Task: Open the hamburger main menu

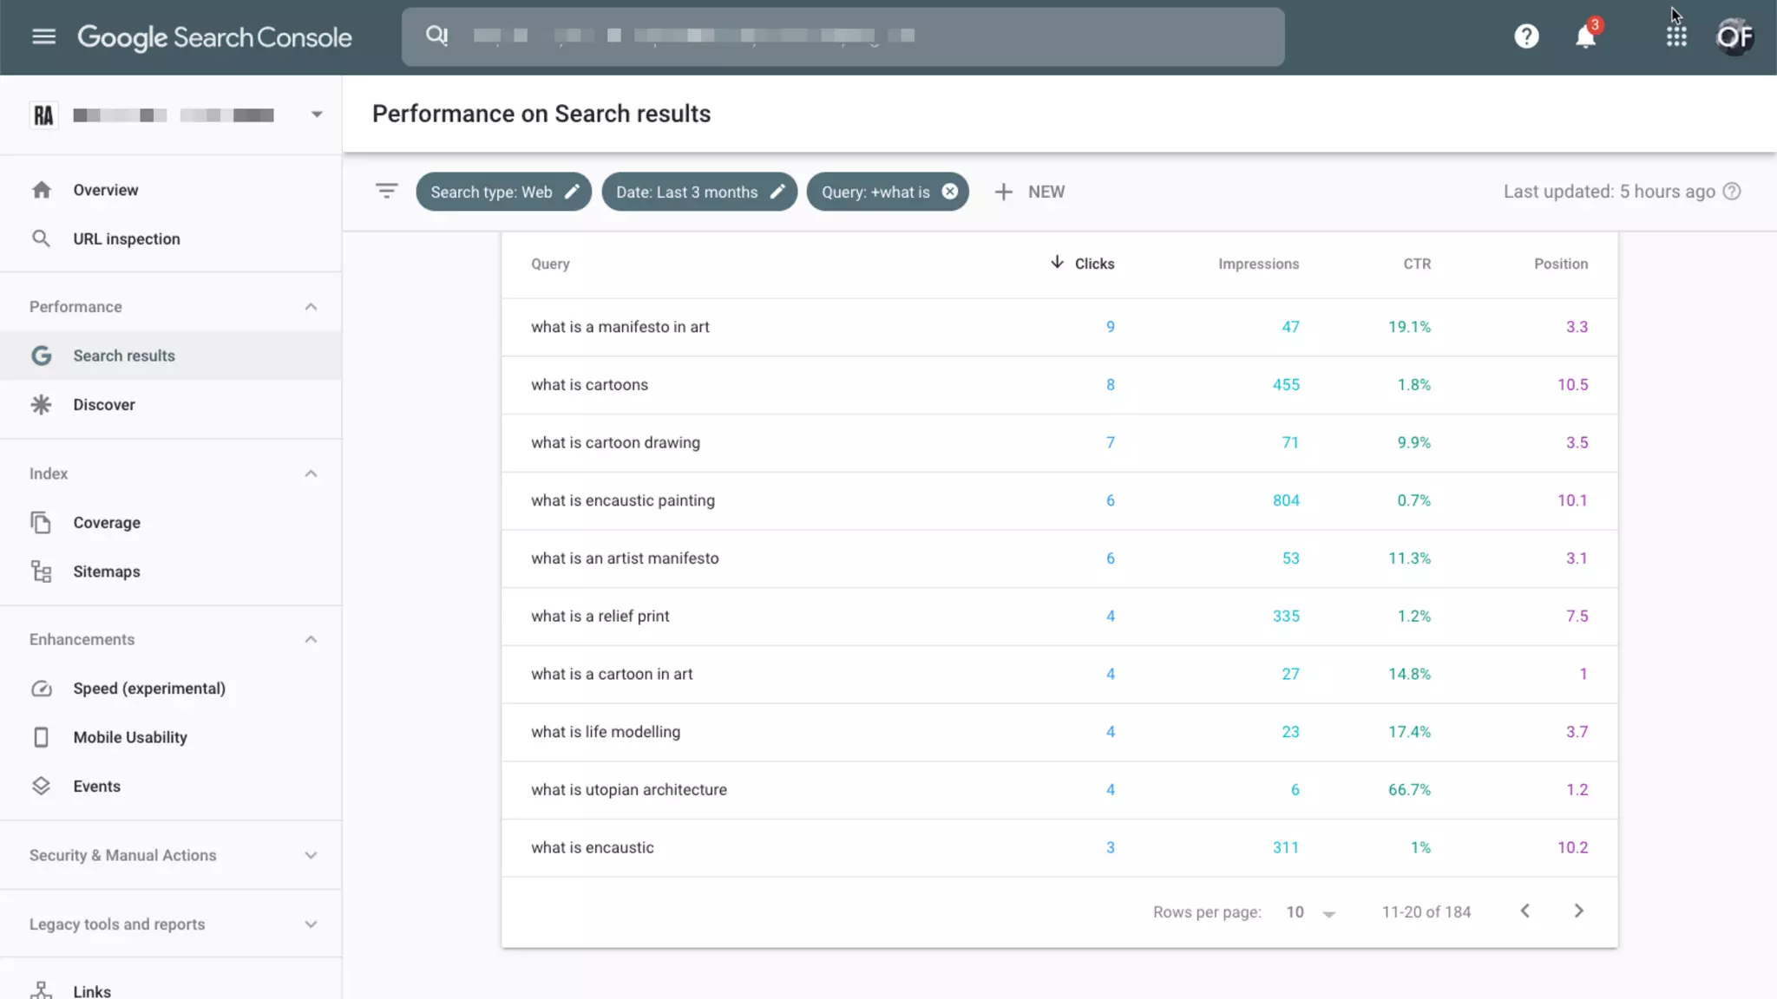Action: coord(43,36)
